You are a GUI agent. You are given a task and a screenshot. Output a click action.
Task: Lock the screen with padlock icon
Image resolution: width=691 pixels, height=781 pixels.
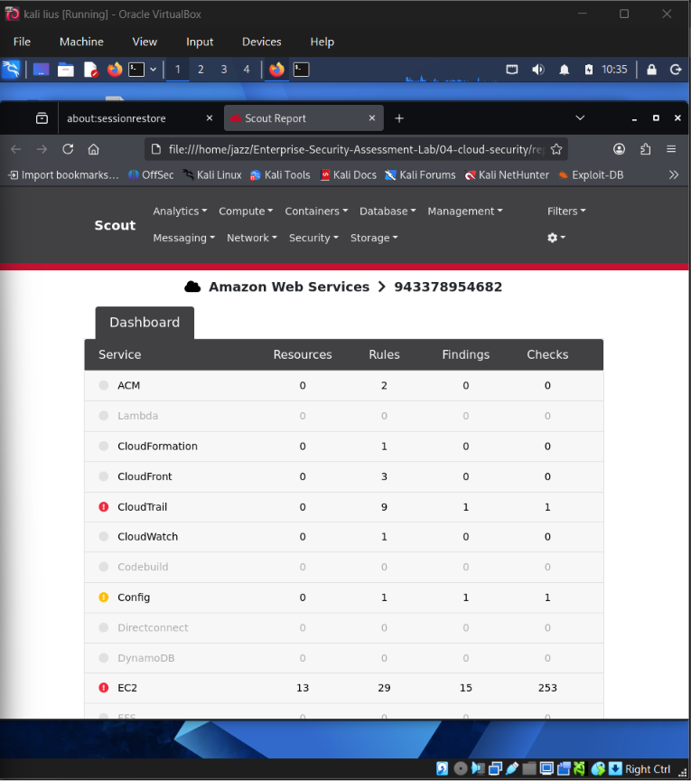[651, 70]
